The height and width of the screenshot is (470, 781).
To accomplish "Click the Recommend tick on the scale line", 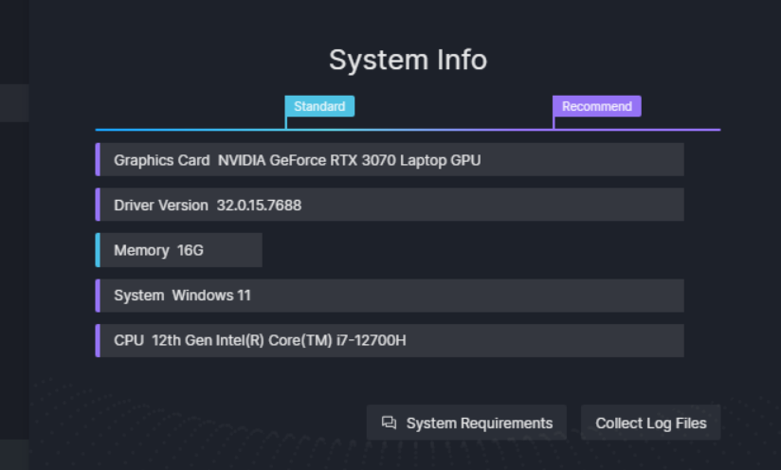I will click(x=554, y=122).
